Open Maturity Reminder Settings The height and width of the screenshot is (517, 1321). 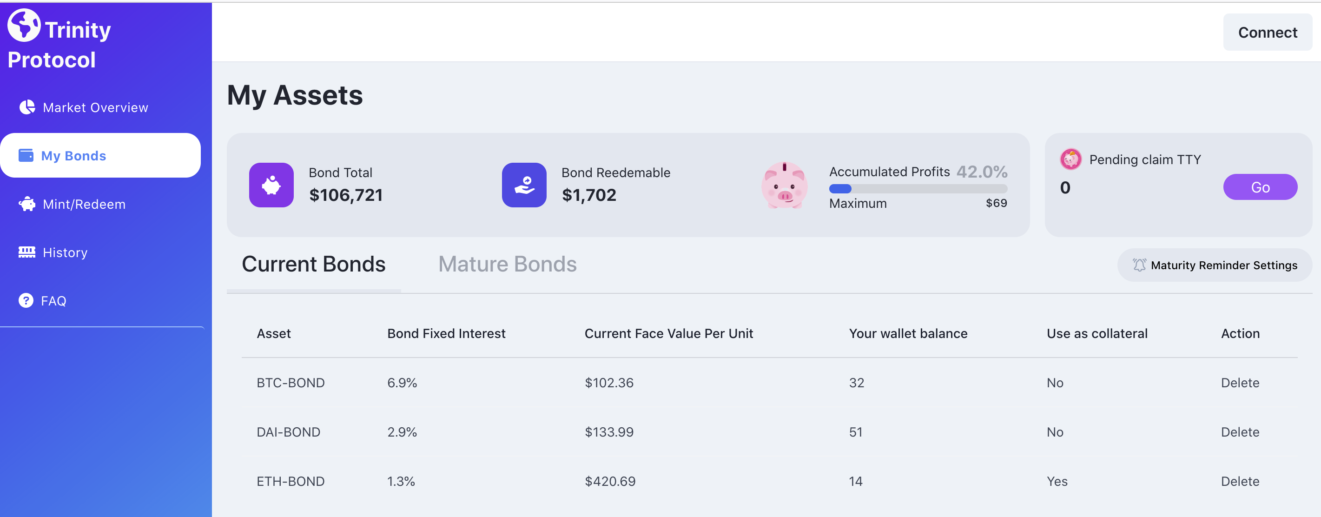click(x=1223, y=265)
